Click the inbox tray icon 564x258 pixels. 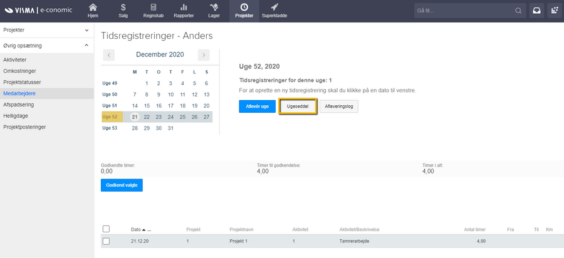point(538,11)
